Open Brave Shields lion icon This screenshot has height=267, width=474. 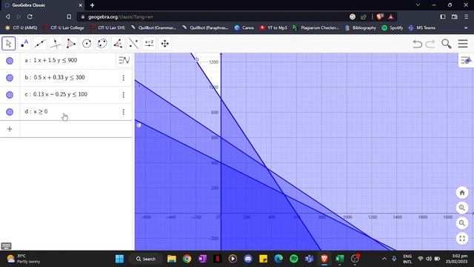(x=380, y=16)
